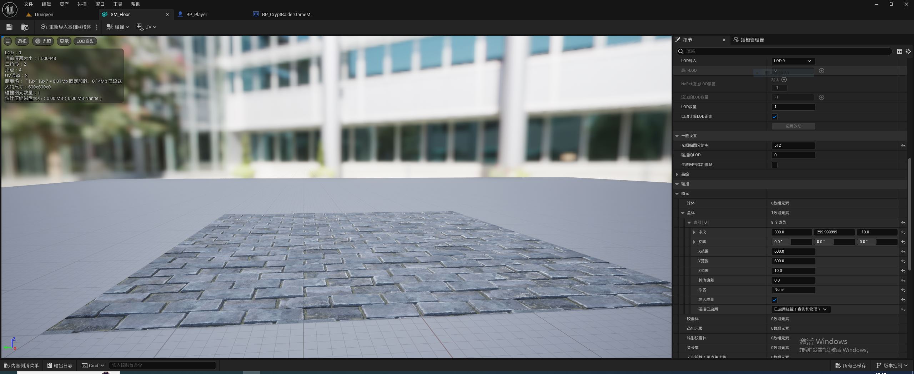
Task: Reset Index [0] element to default
Action: click(x=903, y=223)
